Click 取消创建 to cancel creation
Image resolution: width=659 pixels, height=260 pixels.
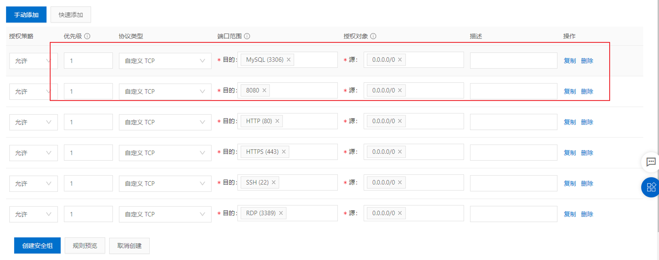coord(129,246)
